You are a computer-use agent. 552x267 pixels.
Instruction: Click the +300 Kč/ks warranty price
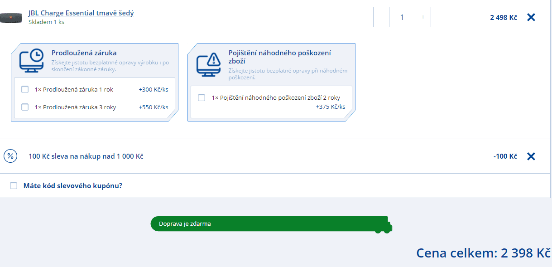tap(154, 90)
